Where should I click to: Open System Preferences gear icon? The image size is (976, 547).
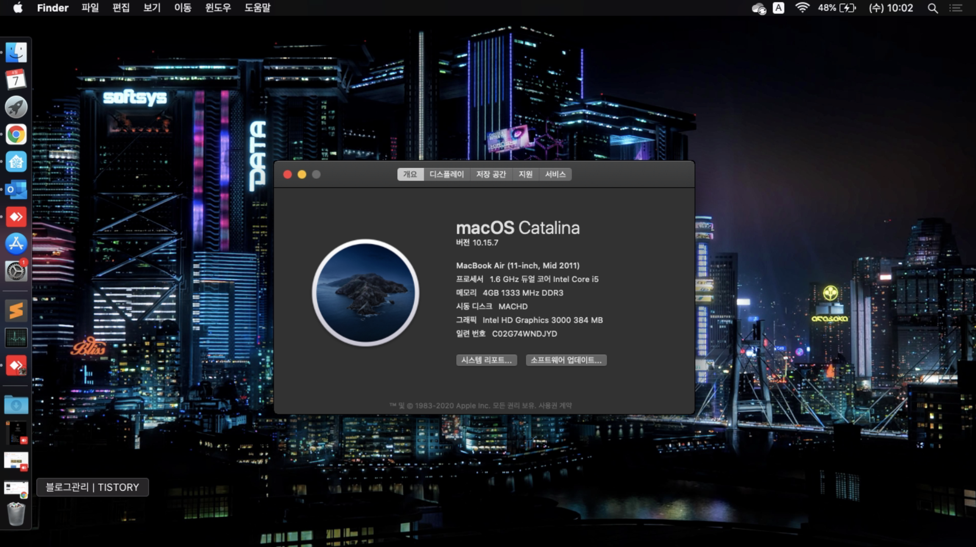coord(16,271)
